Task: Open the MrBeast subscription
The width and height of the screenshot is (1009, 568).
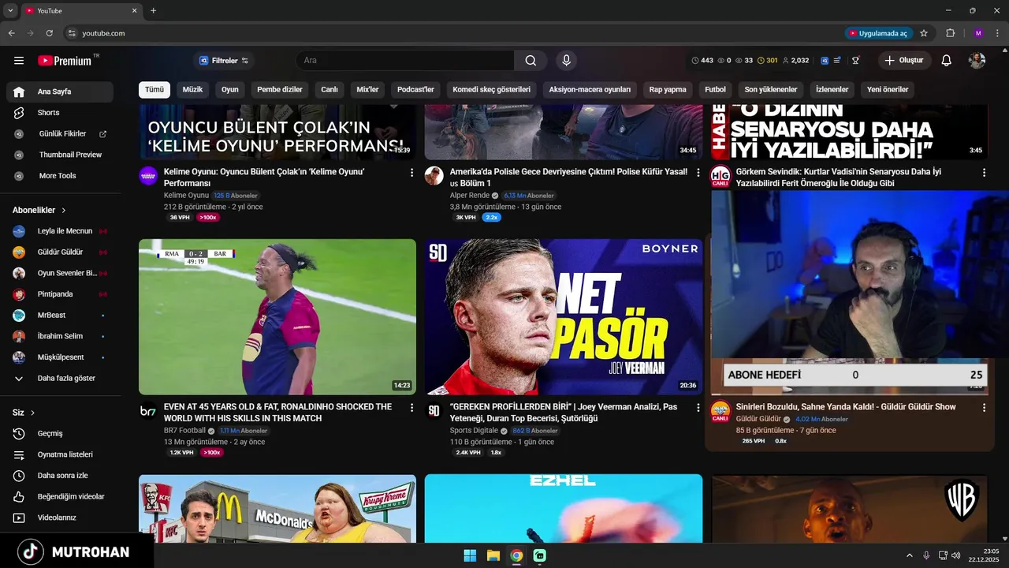Action: click(x=60, y=315)
